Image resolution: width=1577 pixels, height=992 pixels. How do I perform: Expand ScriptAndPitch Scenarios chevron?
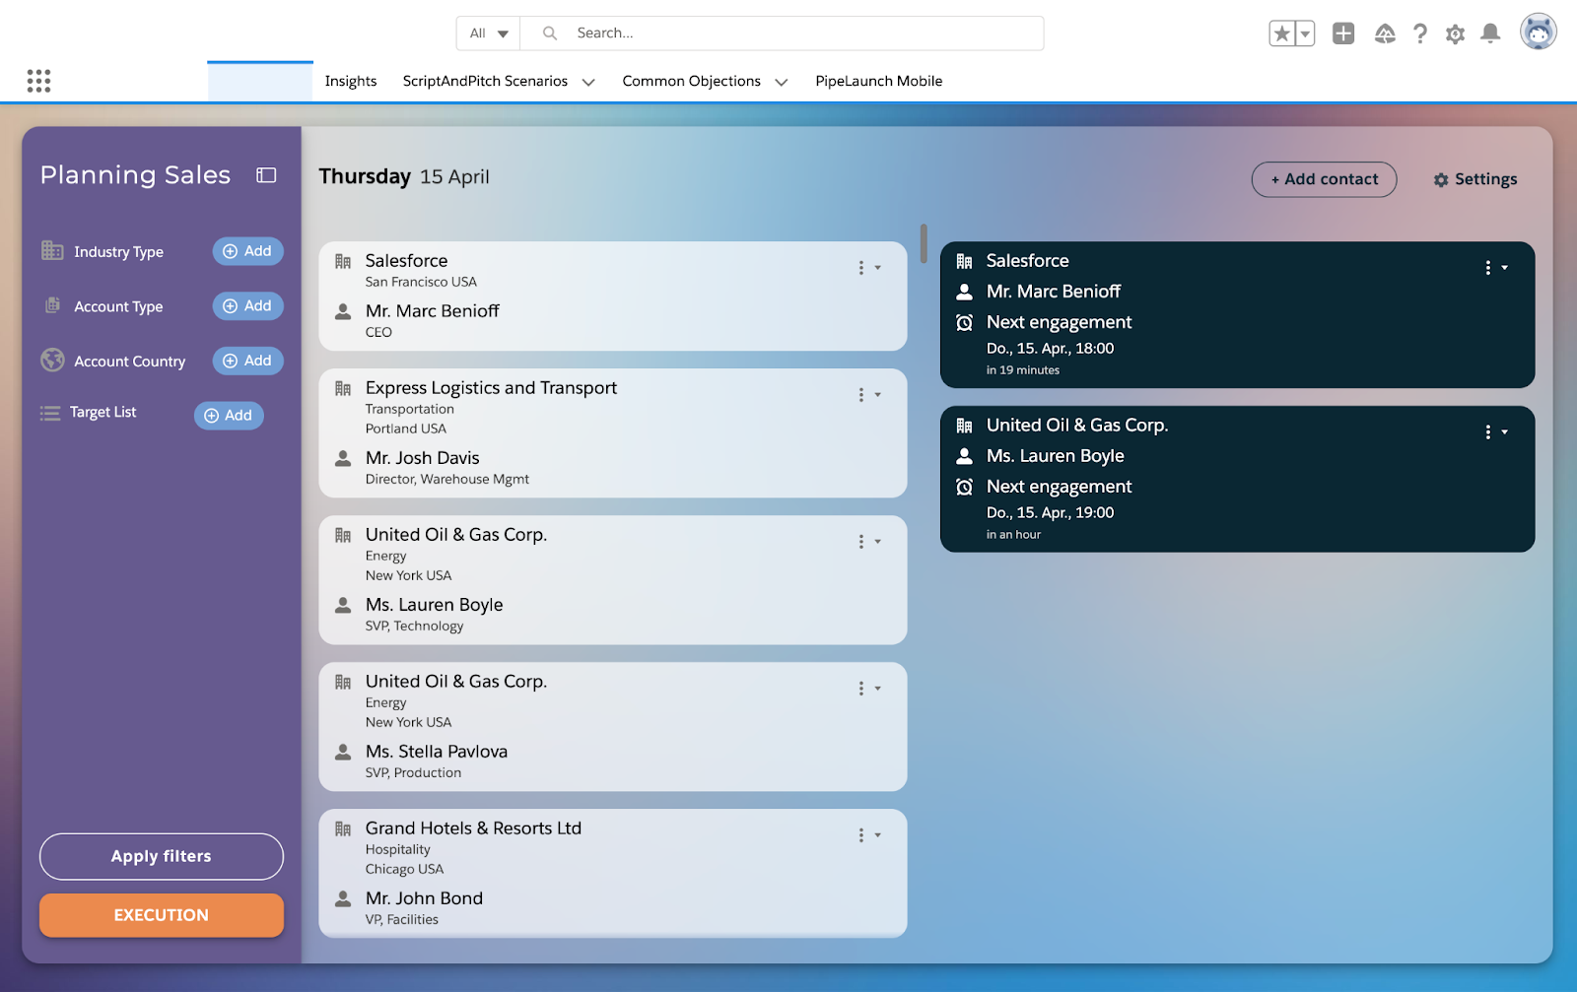(588, 82)
